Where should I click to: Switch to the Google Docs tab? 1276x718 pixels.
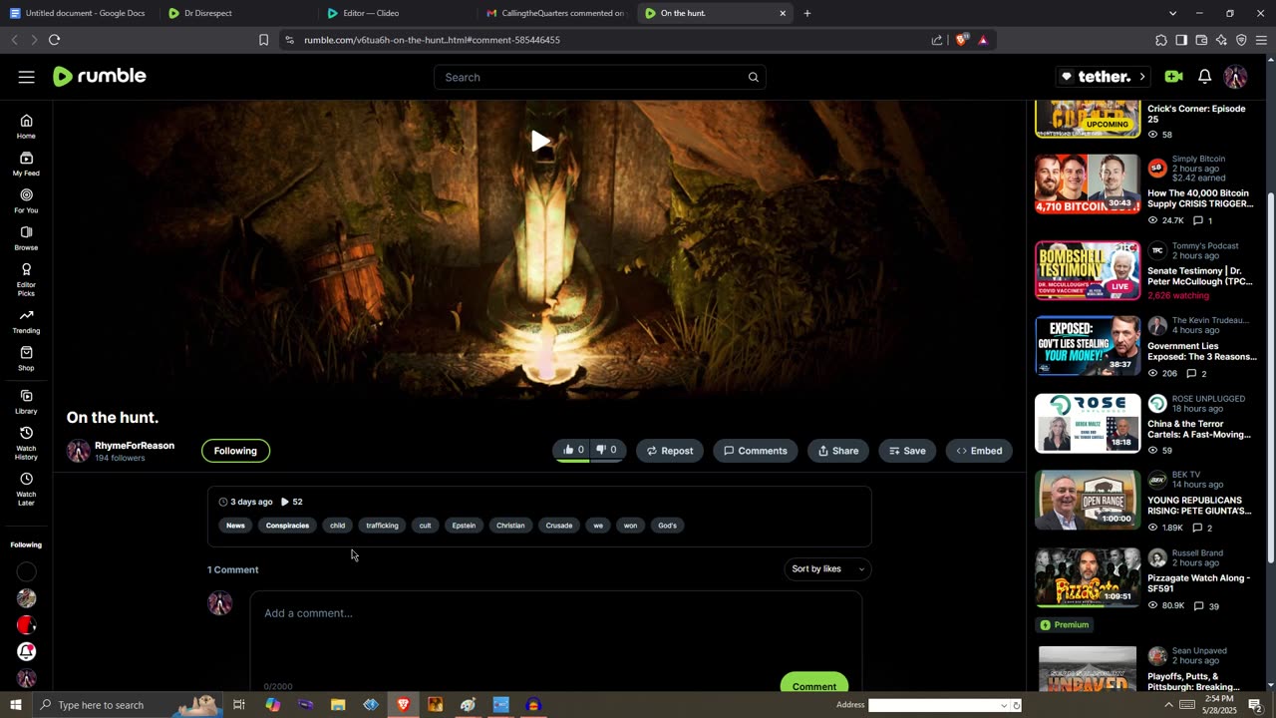click(78, 13)
